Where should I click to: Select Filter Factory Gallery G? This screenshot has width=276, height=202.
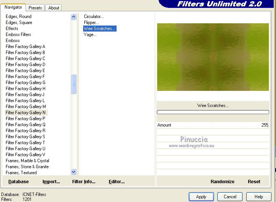click(x=26, y=83)
